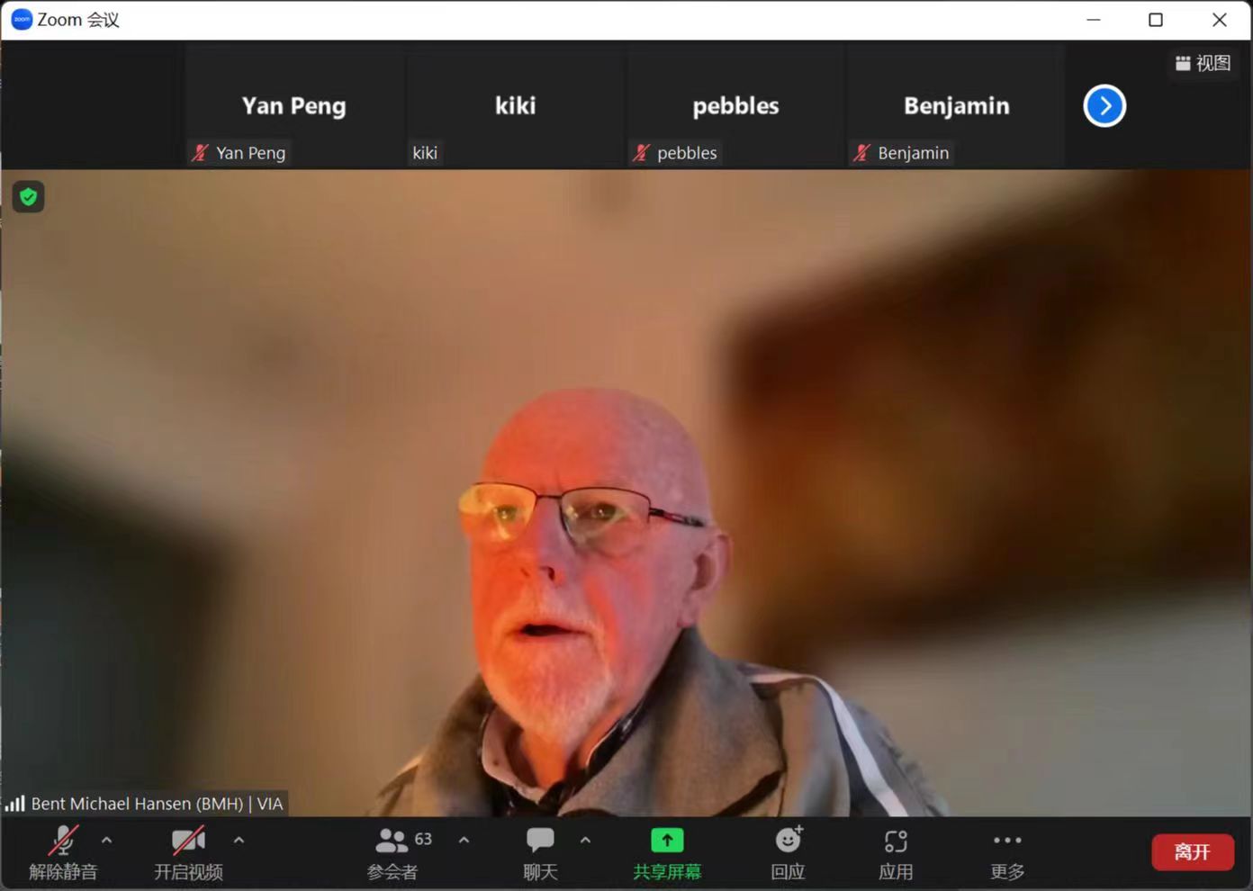
Task: Click the signal strength bars icon
Action: [15, 804]
